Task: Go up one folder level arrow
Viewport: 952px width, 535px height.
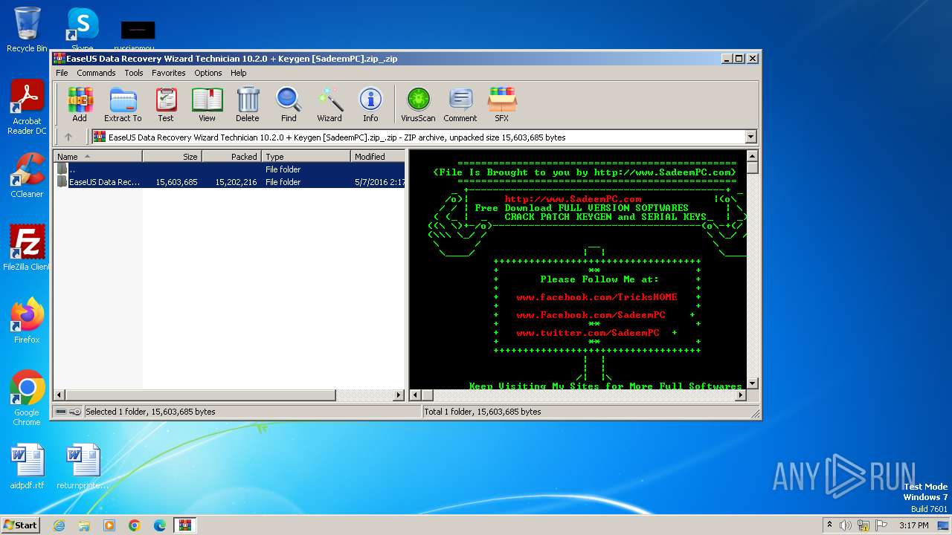Action: tap(68, 137)
